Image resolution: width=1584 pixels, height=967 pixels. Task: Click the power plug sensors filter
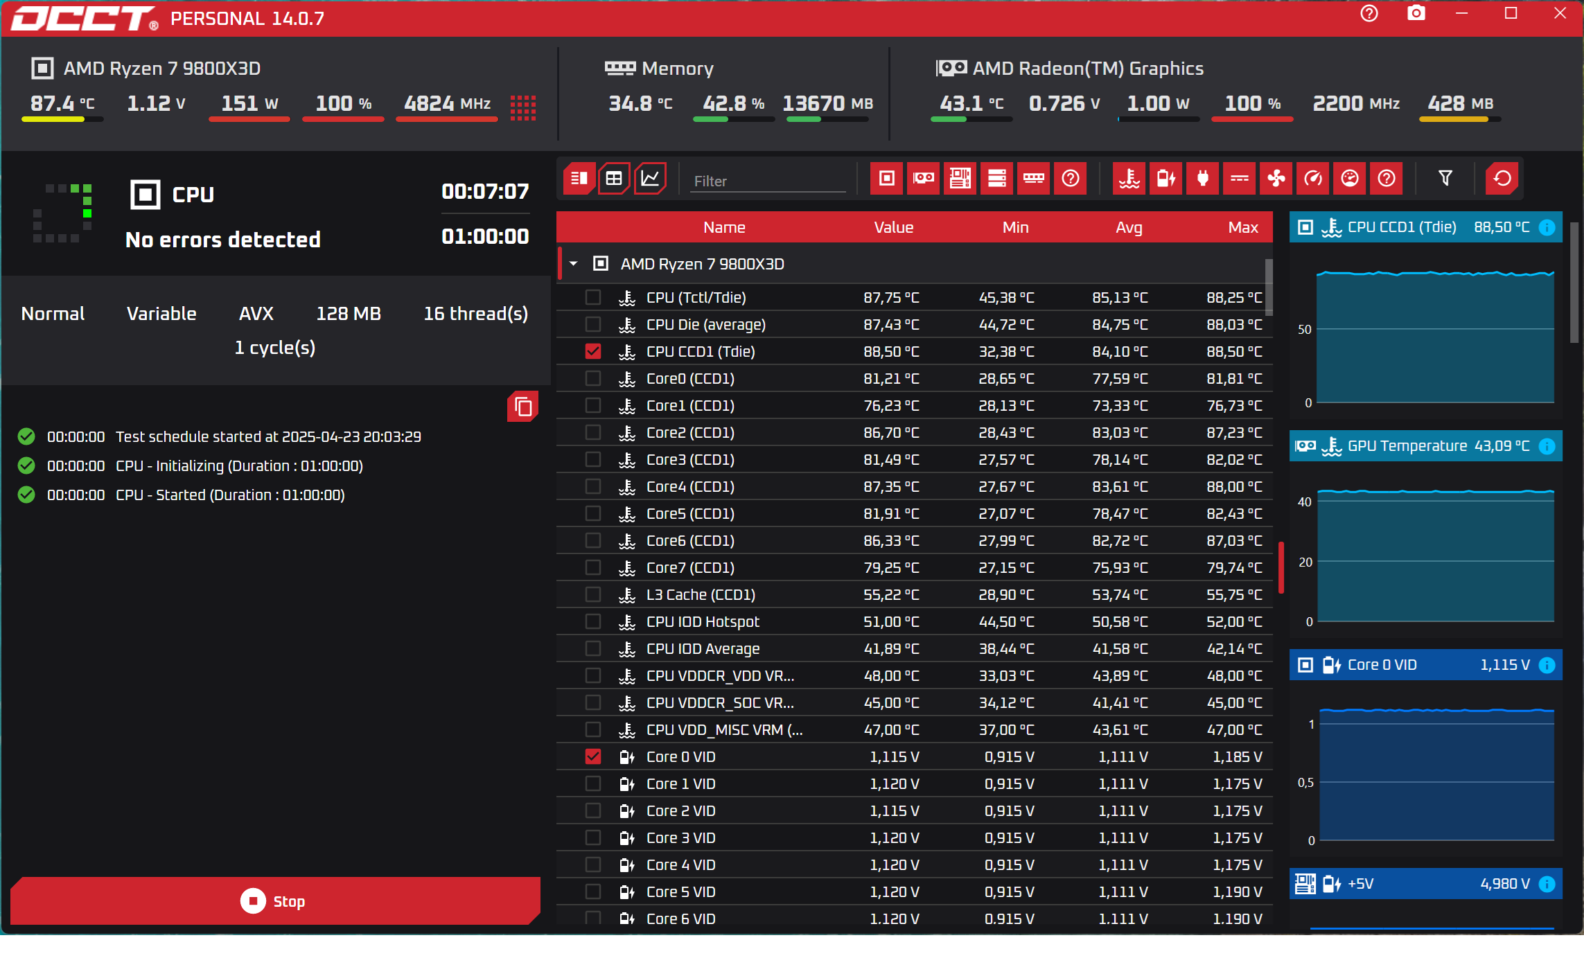[x=1203, y=179]
